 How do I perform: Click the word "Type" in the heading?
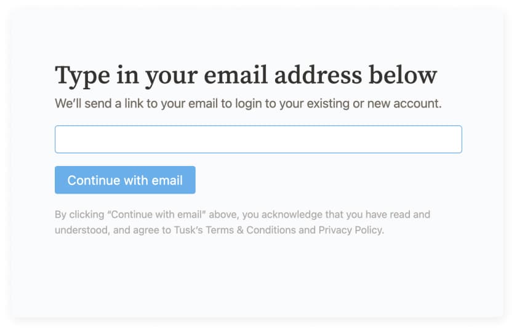[82, 77]
